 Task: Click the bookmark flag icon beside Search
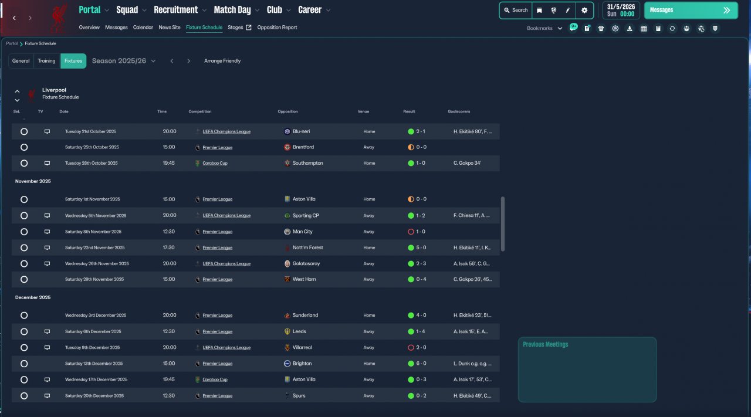[x=539, y=11]
